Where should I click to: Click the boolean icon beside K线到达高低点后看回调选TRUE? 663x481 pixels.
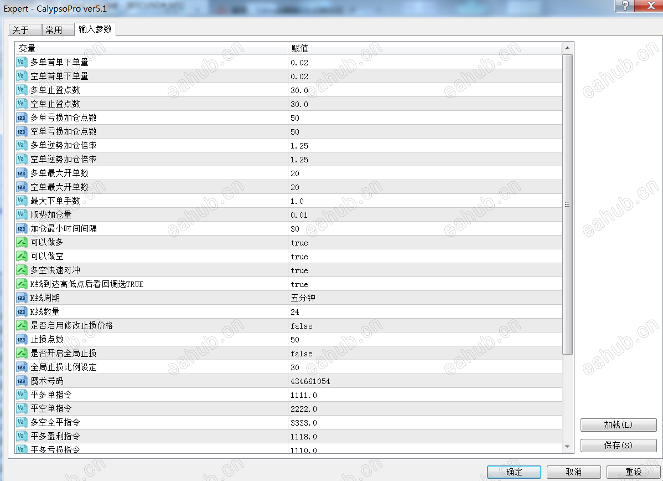pos(22,284)
